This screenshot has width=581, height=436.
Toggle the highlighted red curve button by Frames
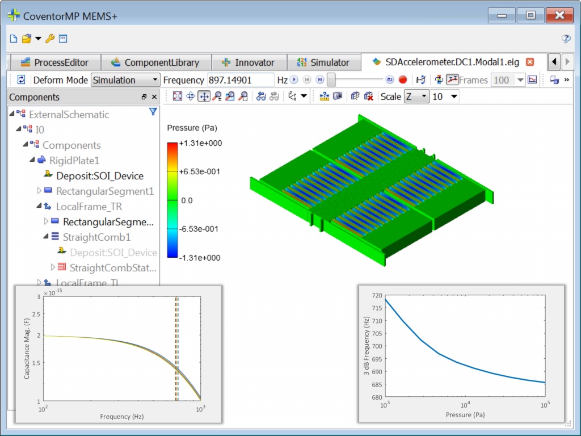pyautogui.click(x=452, y=79)
